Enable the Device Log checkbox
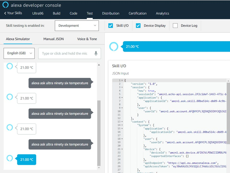The width and height of the screenshot is (230, 173). tap(175, 26)
